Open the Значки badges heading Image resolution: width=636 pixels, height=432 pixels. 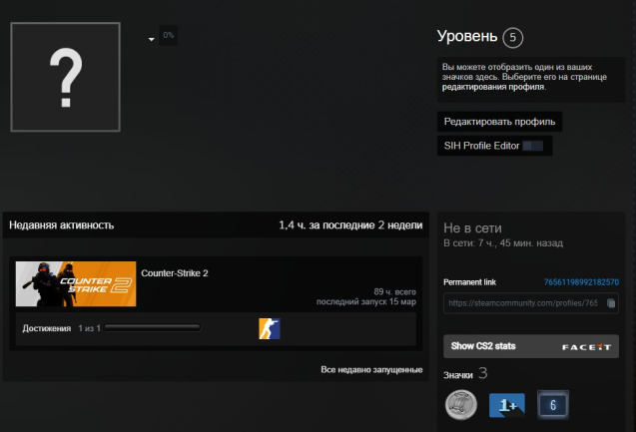(x=458, y=375)
